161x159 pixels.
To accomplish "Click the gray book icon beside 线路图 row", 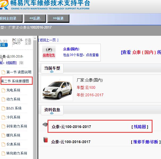I will pos(45,125).
